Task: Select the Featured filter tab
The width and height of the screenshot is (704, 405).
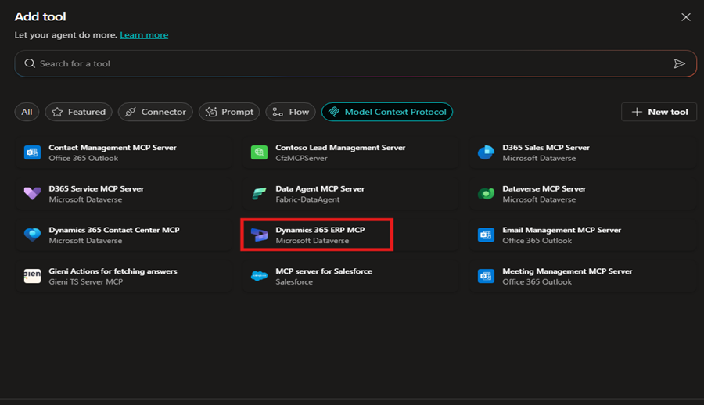Action: pos(78,112)
